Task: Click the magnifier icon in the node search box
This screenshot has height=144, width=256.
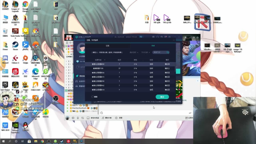Action: (x=168, y=52)
